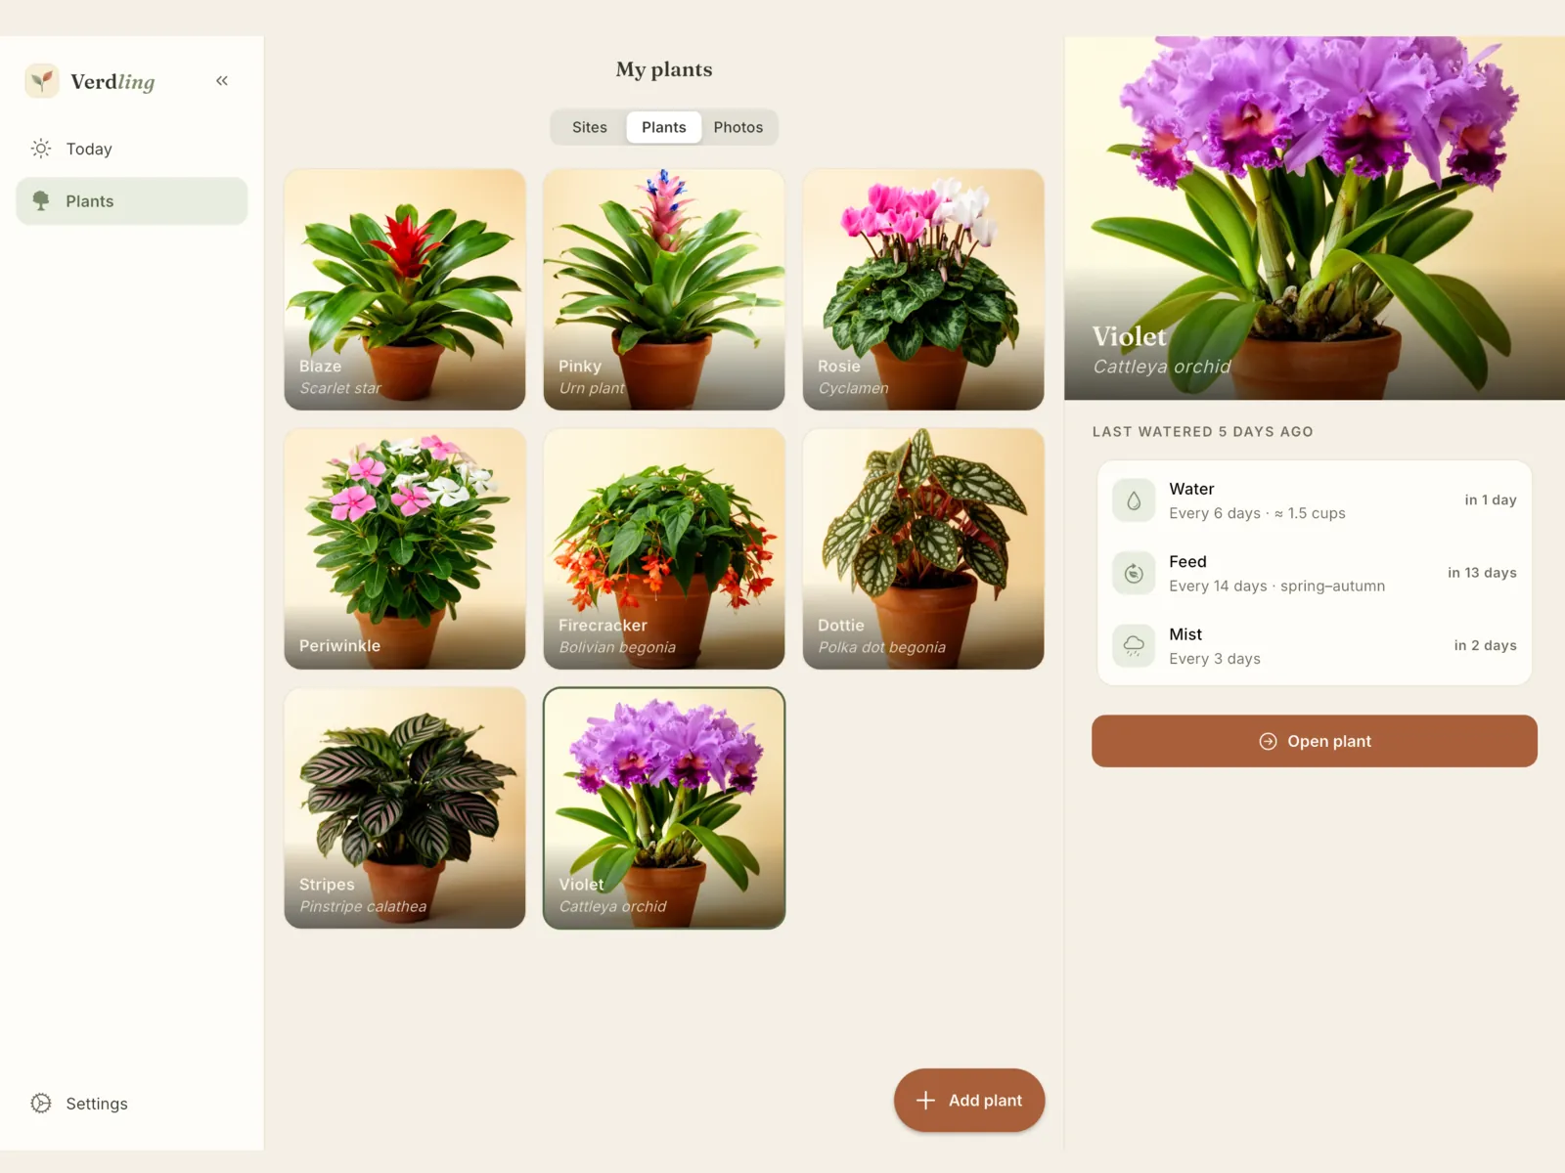Switch to the Sites tab

point(590,127)
